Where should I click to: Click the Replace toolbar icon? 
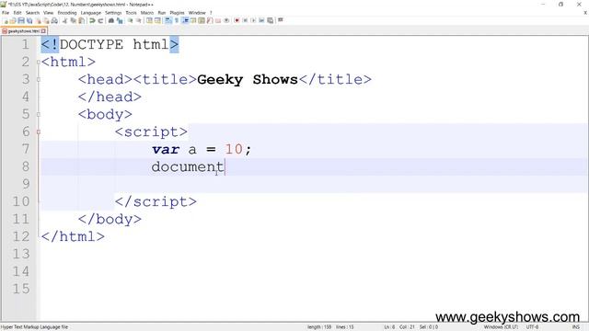click(x=120, y=20)
